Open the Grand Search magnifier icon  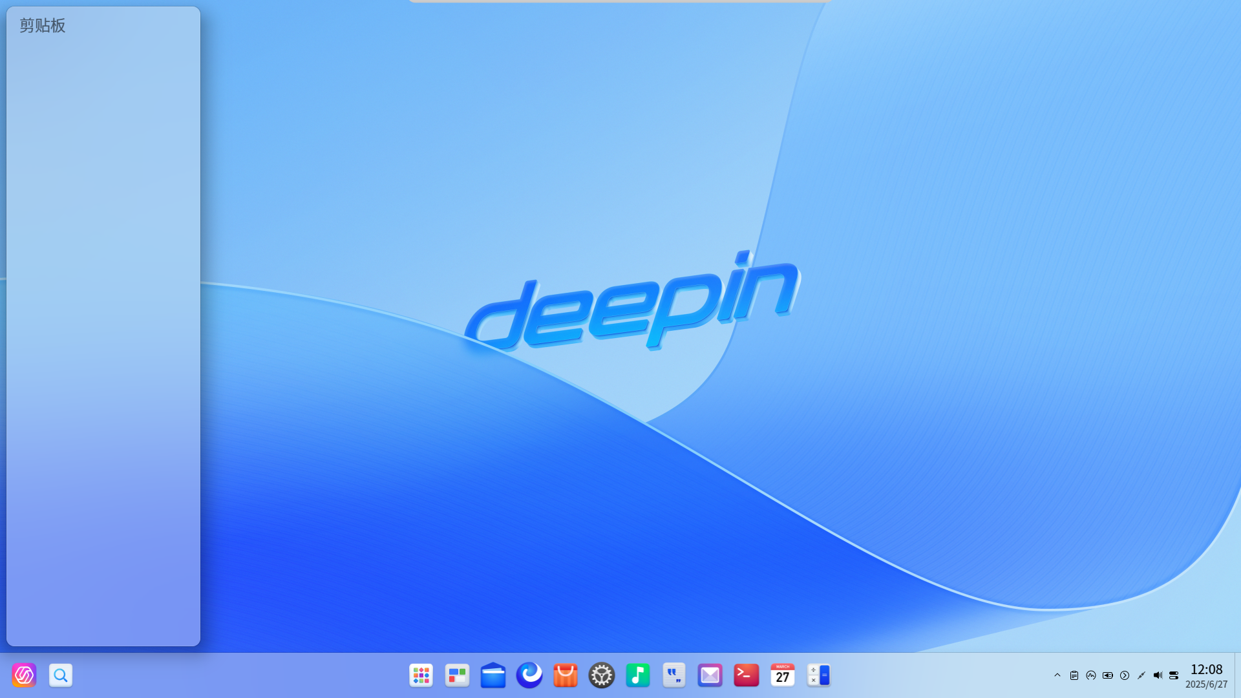pyautogui.click(x=61, y=675)
